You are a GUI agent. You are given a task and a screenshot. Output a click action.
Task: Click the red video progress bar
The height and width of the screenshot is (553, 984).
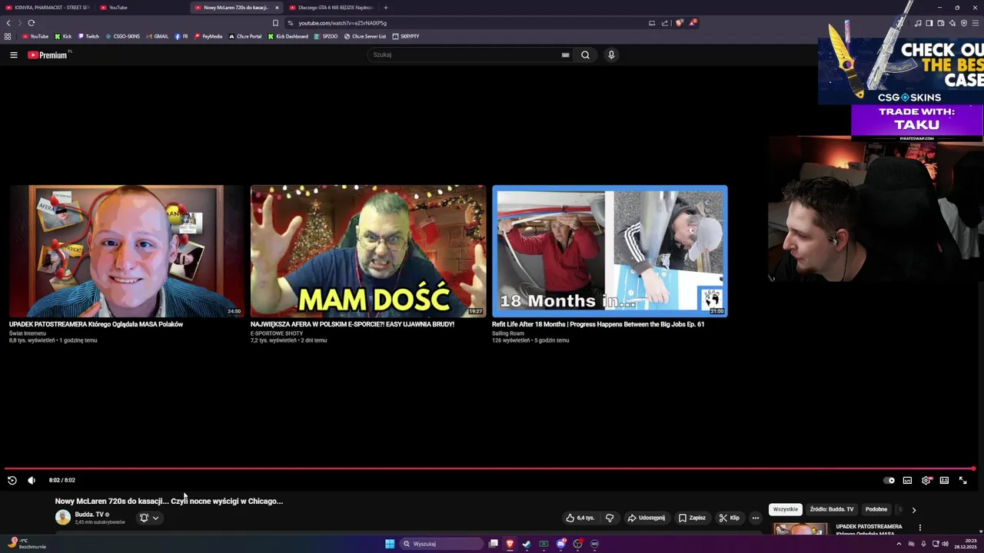click(489, 469)
